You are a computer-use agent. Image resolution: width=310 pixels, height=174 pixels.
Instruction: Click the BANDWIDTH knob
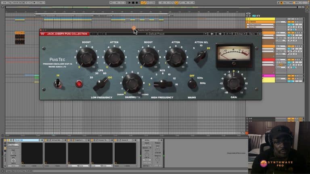point(132,83)
